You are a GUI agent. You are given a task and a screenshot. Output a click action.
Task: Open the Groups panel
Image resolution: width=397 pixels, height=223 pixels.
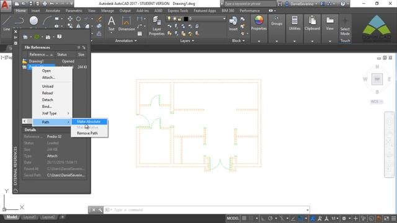pyautogui.click(x=277, y=20)
